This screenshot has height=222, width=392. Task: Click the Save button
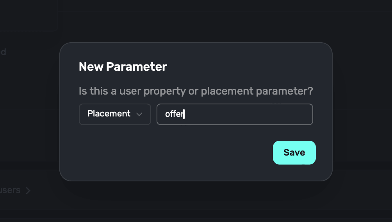[x=294, y=152]
